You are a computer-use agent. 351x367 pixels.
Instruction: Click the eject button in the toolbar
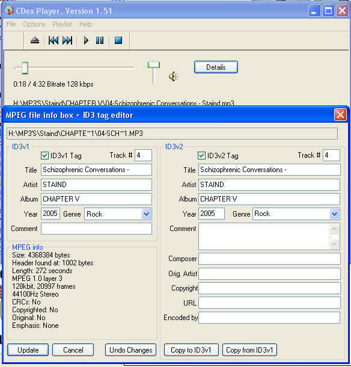35,40
